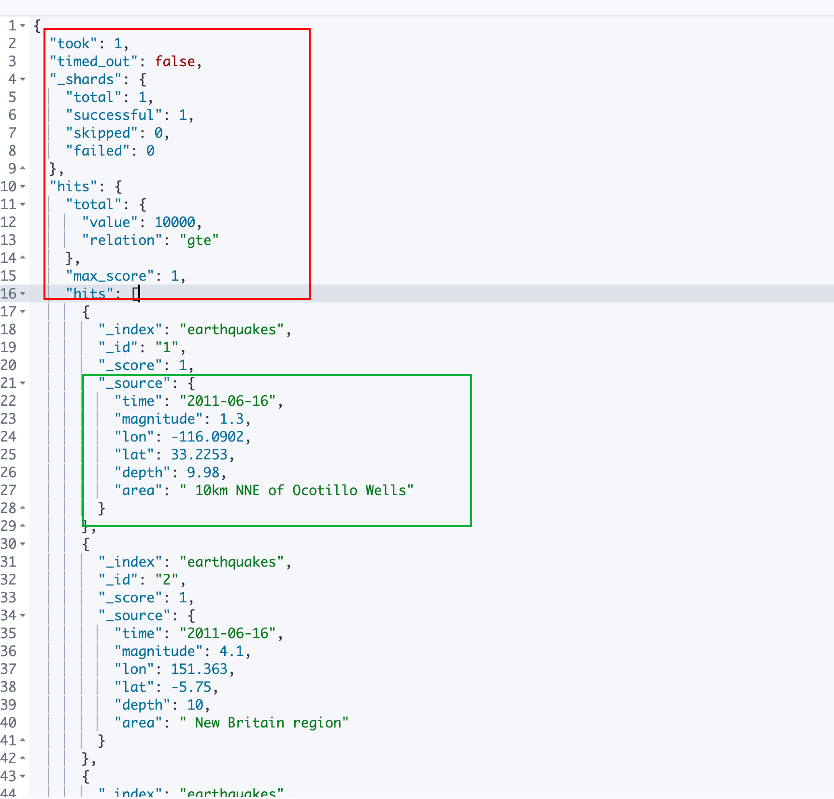The height and width of the screenshot is (799, 834).
Task: Click the red "false" value of timed_out
Action: point(174,61)
